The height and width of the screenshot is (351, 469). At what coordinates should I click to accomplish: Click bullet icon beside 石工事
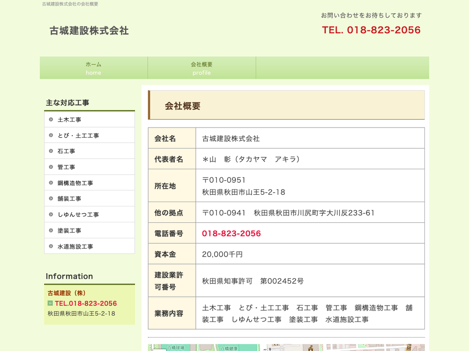pyautogui.click(x=51, y=151)
